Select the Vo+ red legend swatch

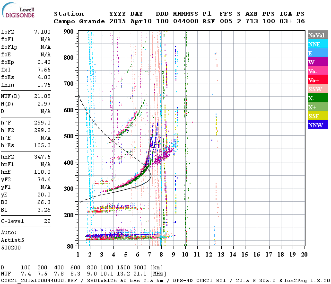pos(318,80)
